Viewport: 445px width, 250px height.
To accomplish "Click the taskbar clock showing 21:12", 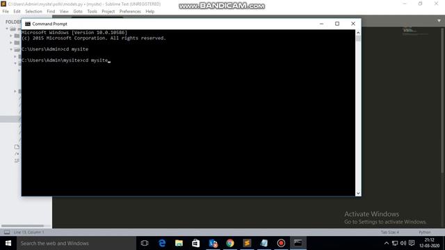I will click(430, 243).
